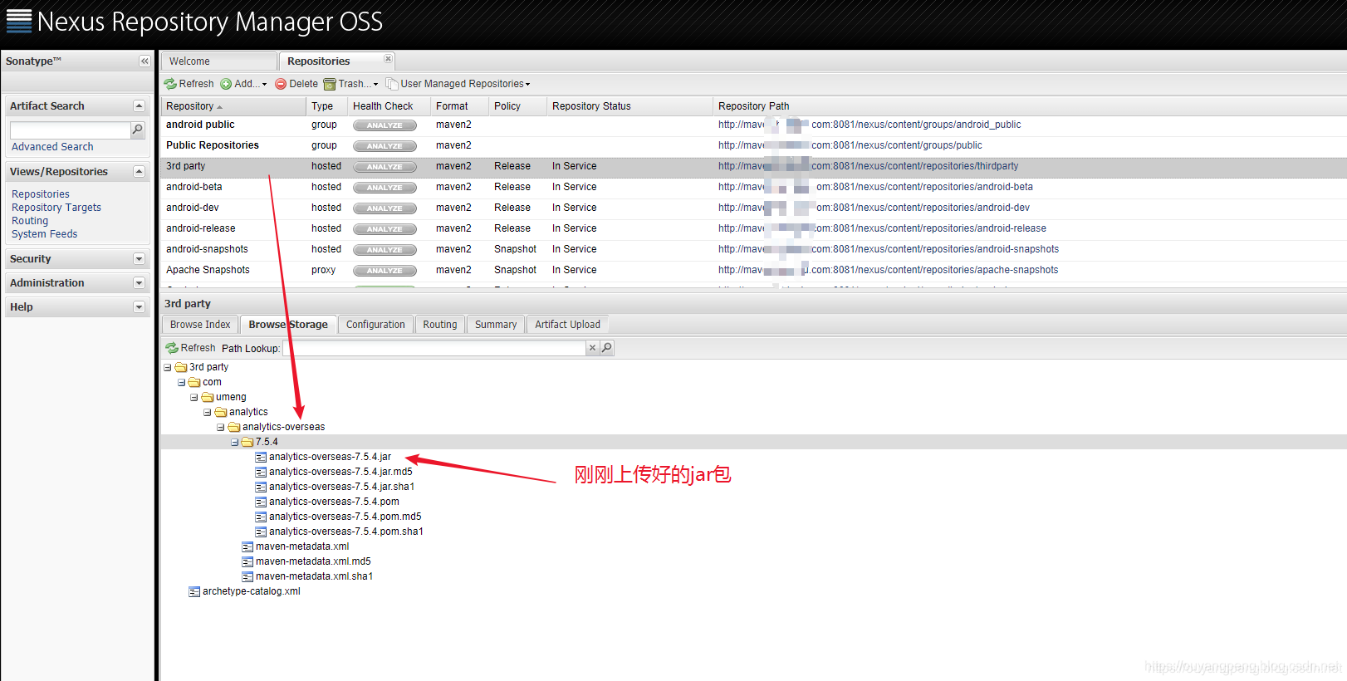This screenshot has width=1347, height=681.
Task: Sort by Health Check column header
Action: click(x=389, y=106)
